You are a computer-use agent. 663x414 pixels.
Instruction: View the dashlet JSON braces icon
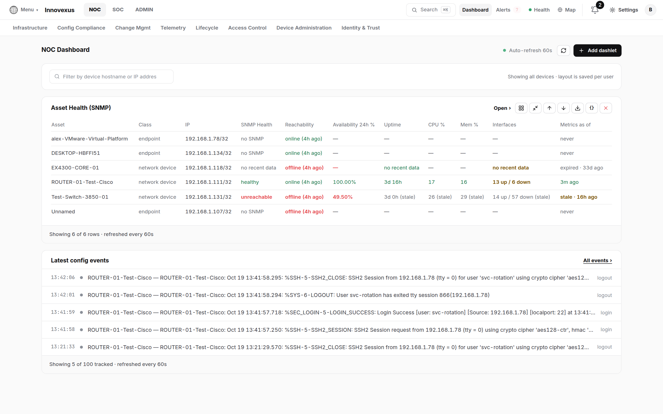(592, 108)
